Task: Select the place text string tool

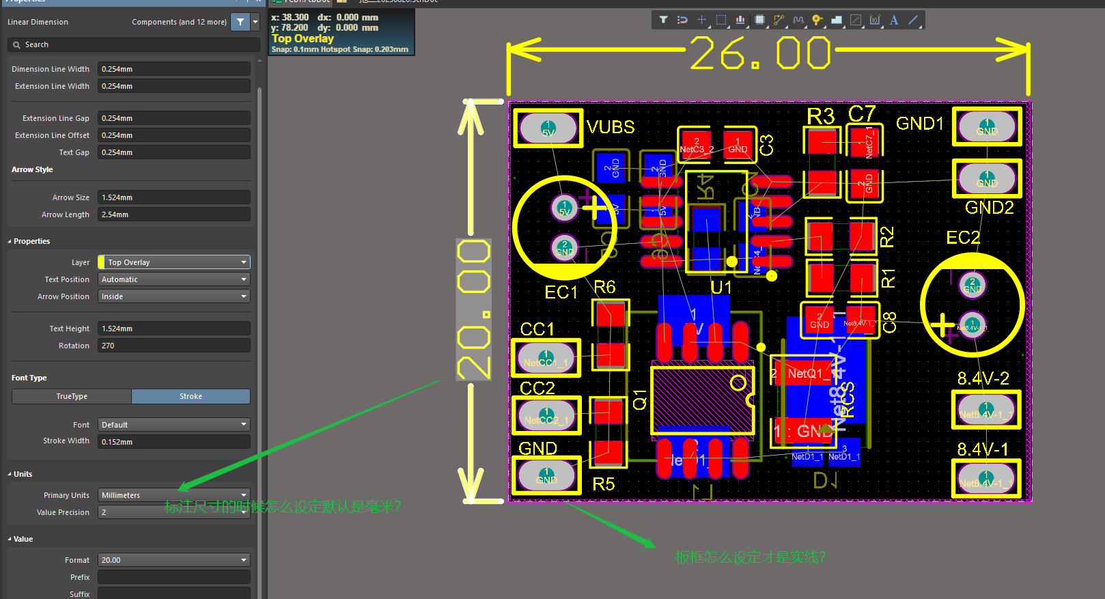Action: click(x=894, y=20)
